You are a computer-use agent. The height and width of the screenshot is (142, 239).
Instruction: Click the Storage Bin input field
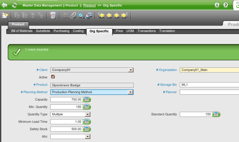[209, 85]
